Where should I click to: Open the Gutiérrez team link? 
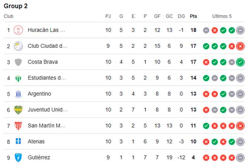39,157
